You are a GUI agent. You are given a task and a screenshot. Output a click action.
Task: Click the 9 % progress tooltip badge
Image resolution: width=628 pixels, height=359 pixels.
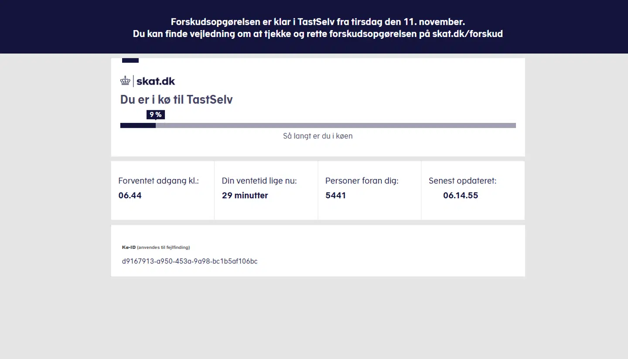click(x=156, y=115)
